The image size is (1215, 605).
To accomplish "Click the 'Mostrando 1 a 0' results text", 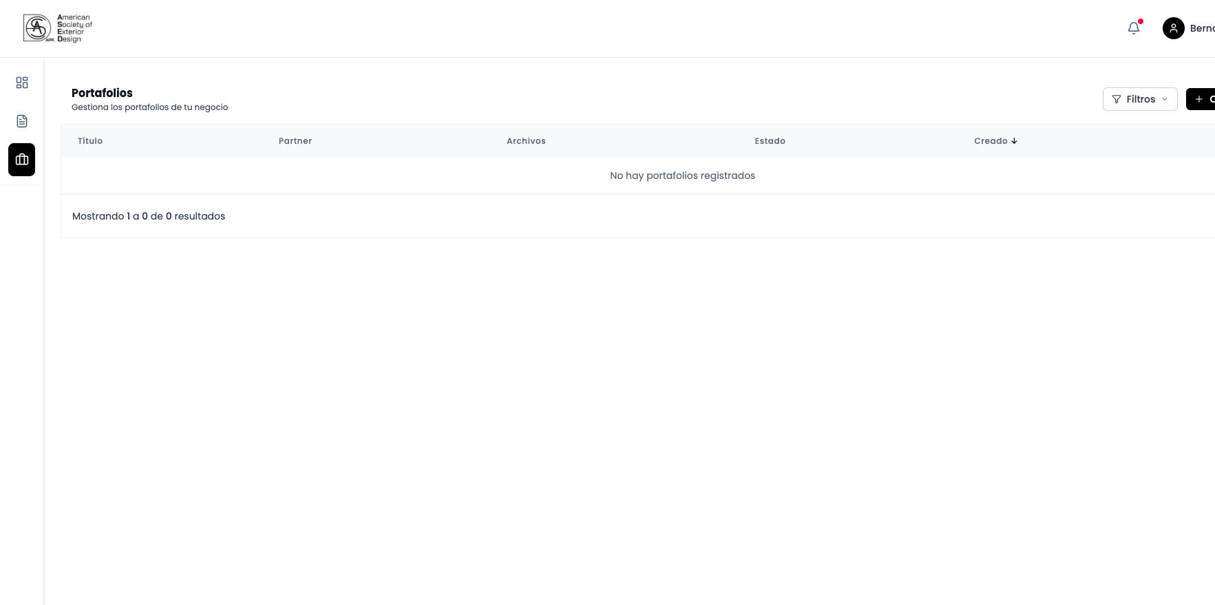I will point(149,216).
